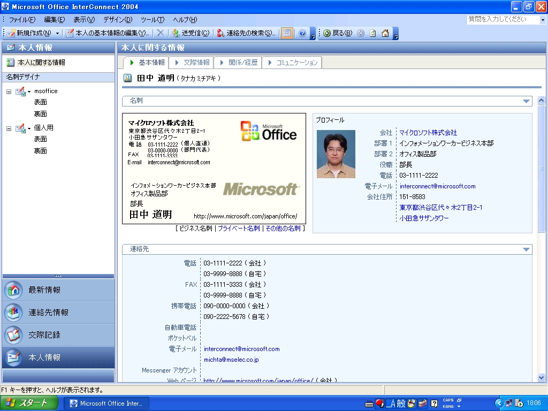The image size is (548, 411).
Task: Open the ファイル (File) menu
Action: point(22,20)
